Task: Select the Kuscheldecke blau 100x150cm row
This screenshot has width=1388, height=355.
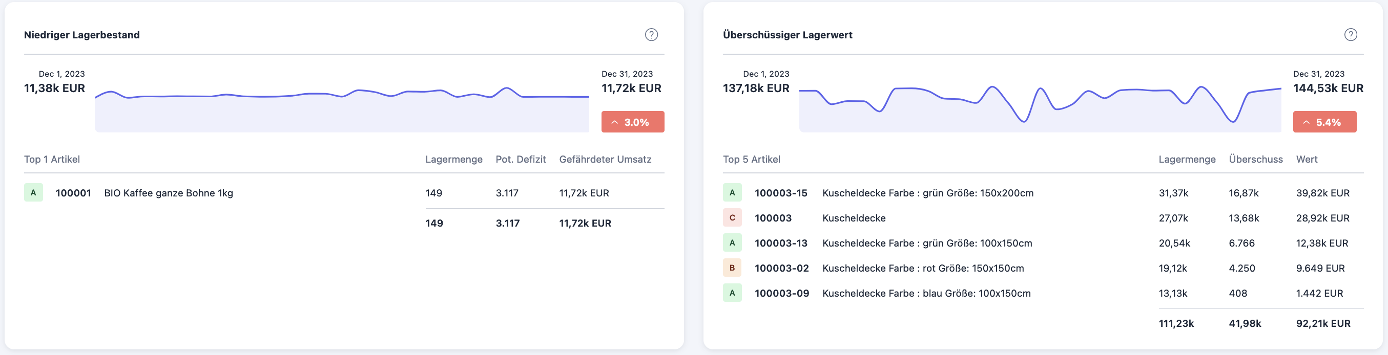Action: tap(926, 294)
